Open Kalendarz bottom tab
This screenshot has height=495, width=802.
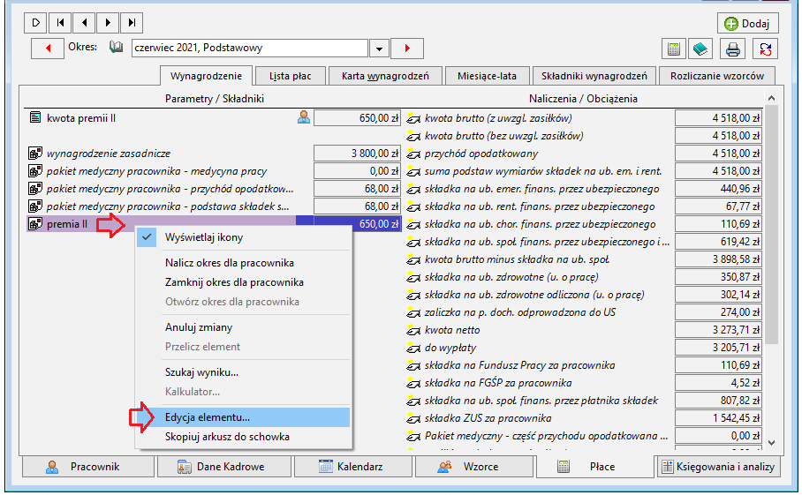(x=353, y=467)
